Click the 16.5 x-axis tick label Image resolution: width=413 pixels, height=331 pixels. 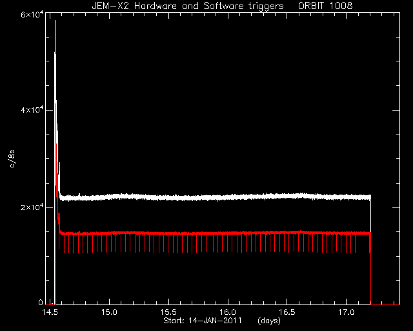[x=287, y=312]
